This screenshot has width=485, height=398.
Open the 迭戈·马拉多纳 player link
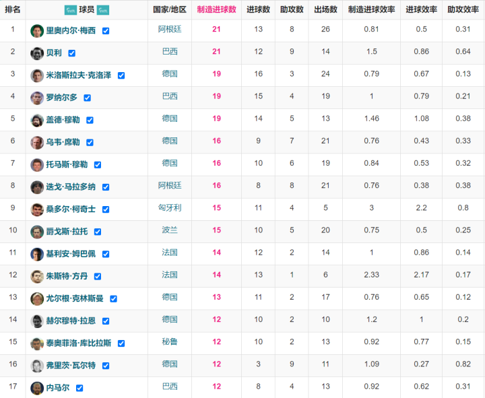click(71, 187)
